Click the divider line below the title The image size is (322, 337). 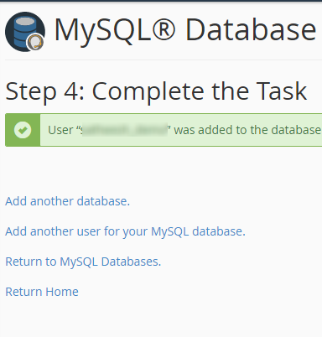click(164, 60)
